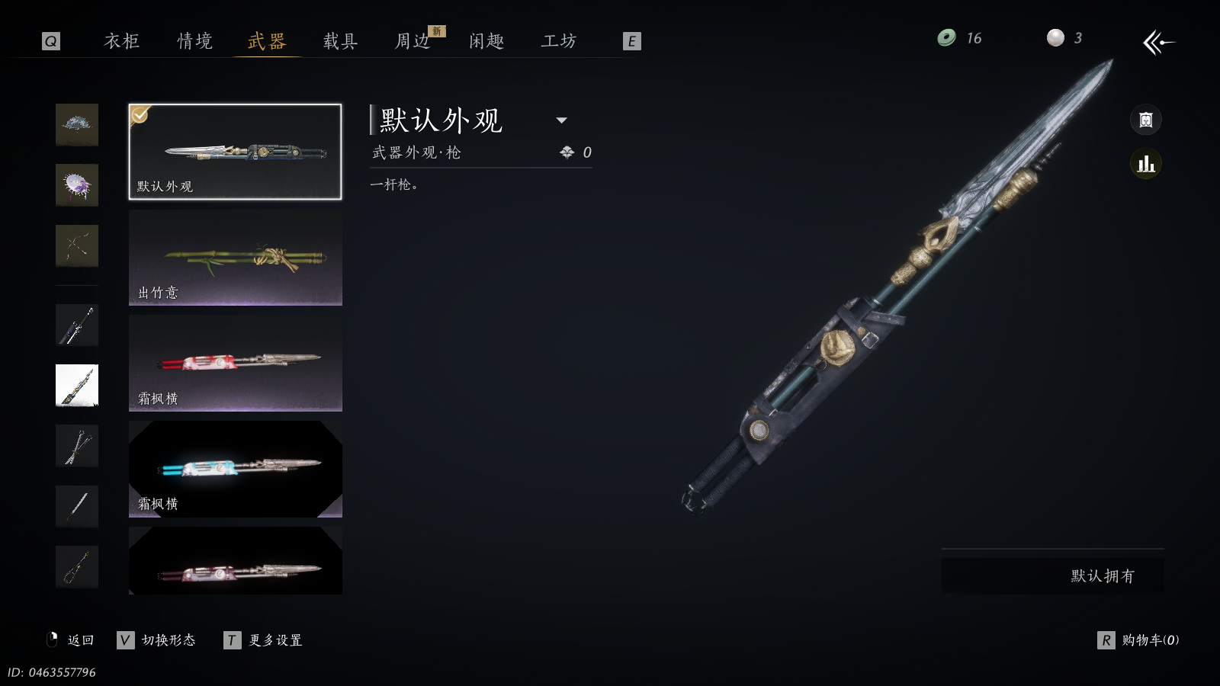The image size is (1220, 686).
Task: Expand the 默认外观 dropdown arrow
Action: coord(562,120)
